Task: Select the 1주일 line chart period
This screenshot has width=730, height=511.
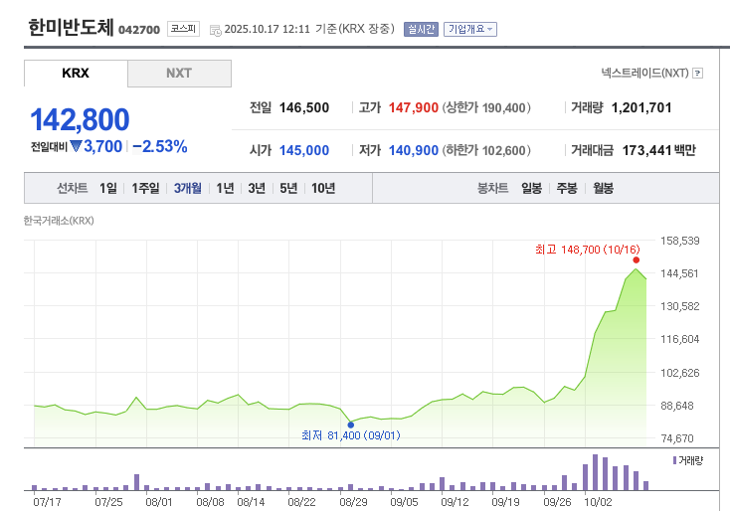Action: [x=145, y=188]
